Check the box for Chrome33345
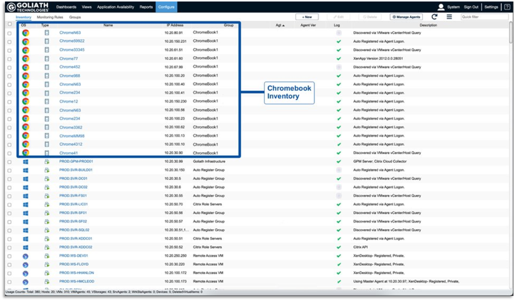The width and height of the screenshot is (515, 301). (10, 50)
